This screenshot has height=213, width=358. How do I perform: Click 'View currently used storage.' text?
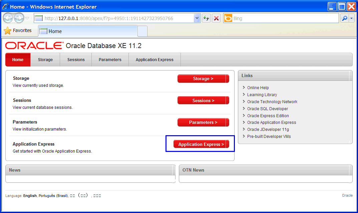38,85
